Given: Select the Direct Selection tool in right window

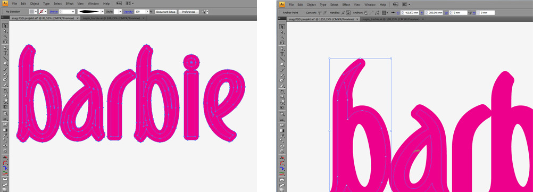Looking at the screenshot, I should tap(282, 32).
